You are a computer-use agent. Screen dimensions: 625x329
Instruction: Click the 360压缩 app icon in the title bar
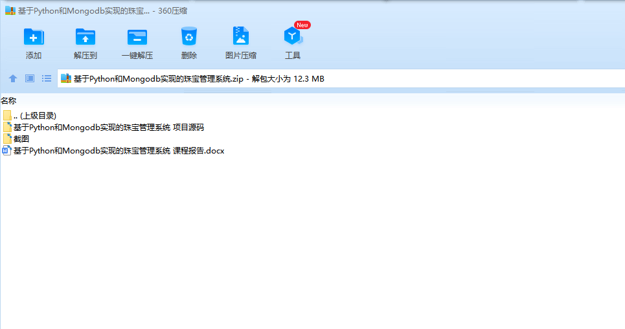[x=10, y=11]
